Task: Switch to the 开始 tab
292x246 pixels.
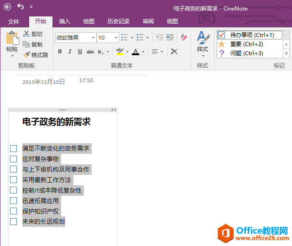Action: (41, 21)
